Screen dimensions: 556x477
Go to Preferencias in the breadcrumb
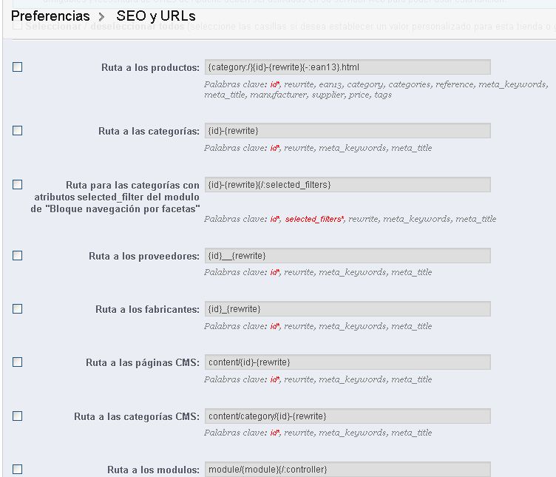[x=50, y=16]
